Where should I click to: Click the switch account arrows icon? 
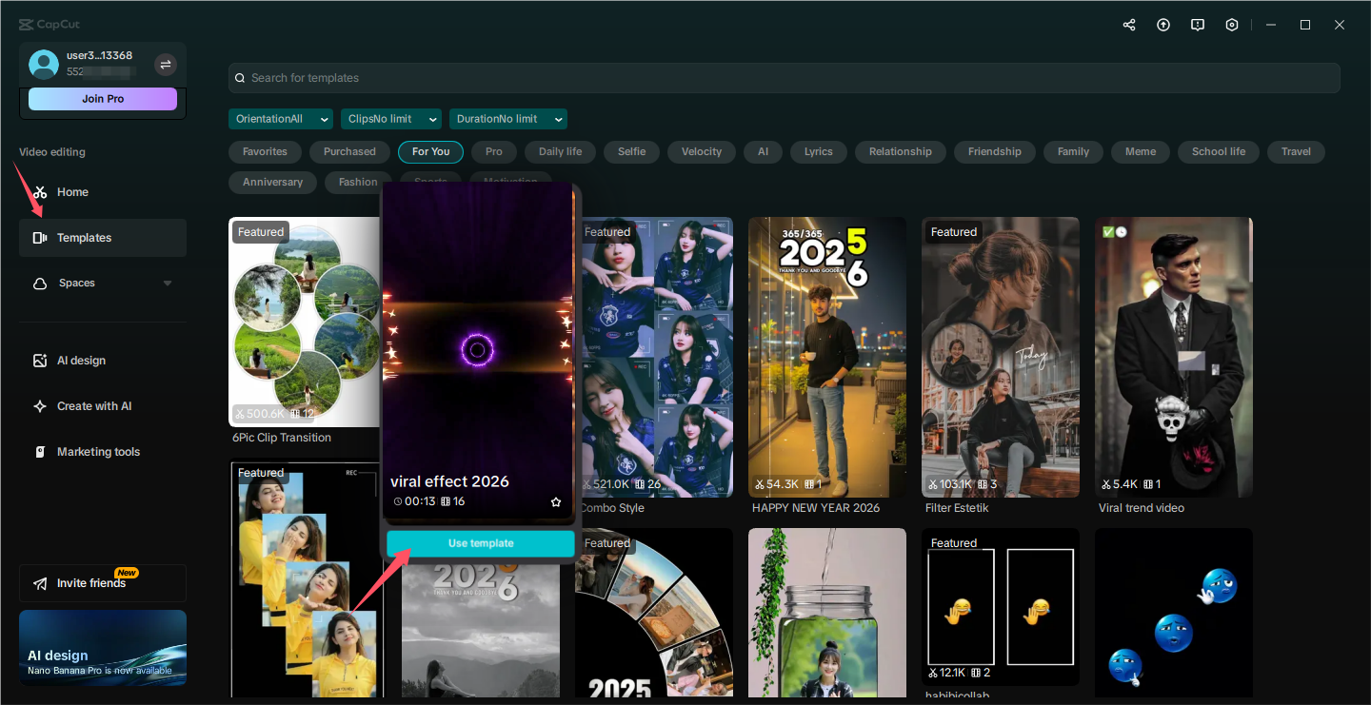coord(166,65)
